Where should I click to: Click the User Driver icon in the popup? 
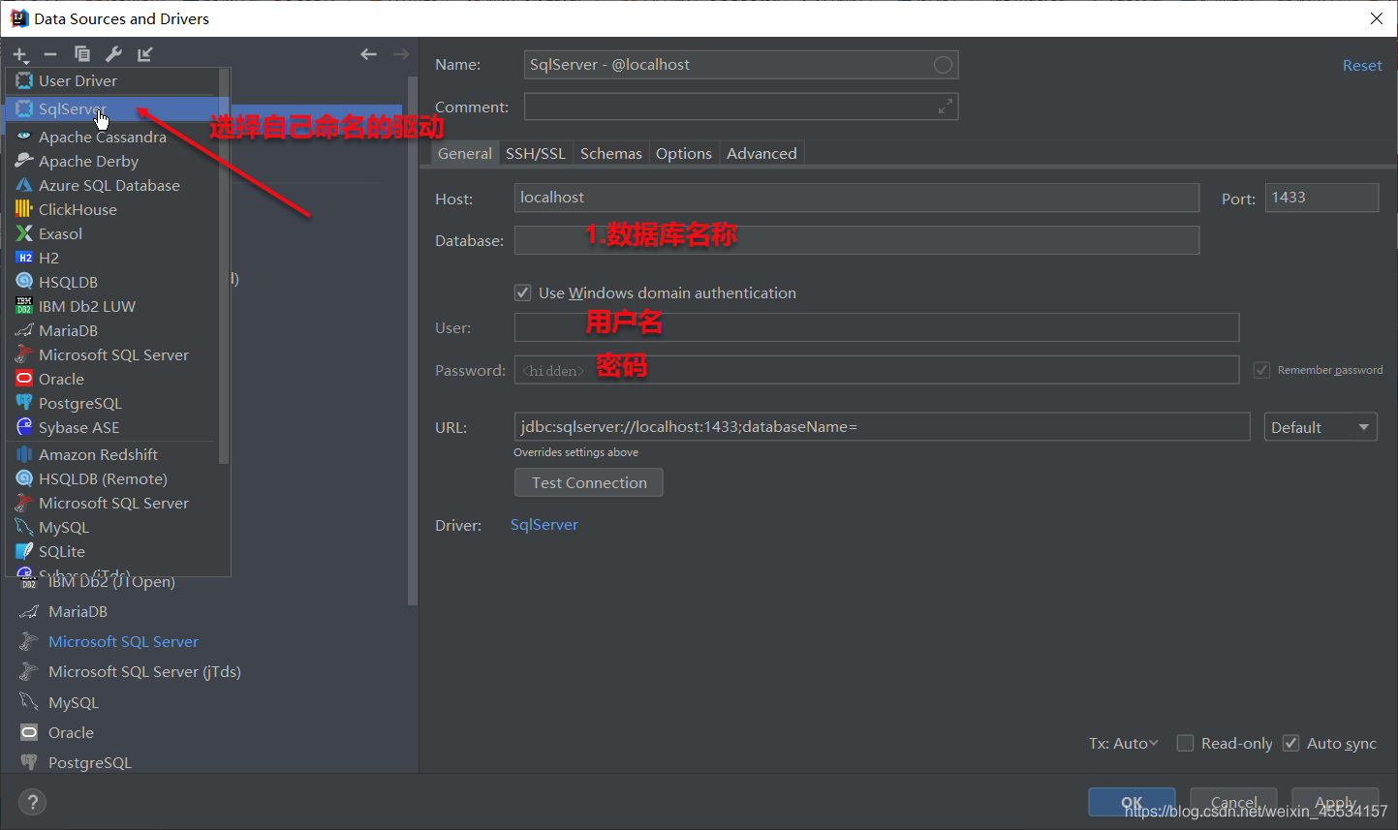point(24,80)
